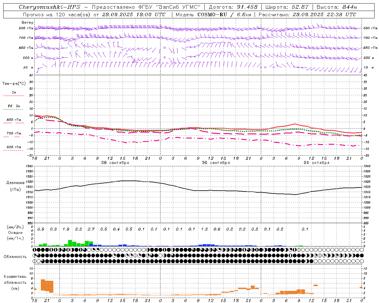Click the 3-hour precipitation value 2.7
Image resolution: width=379 pixels, height=303 pixels.
(x=91, y=229)
